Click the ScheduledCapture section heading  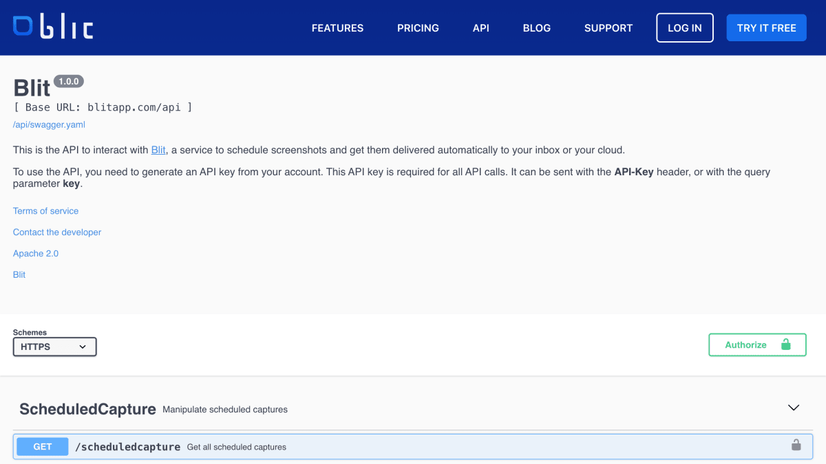click(87, 409)
